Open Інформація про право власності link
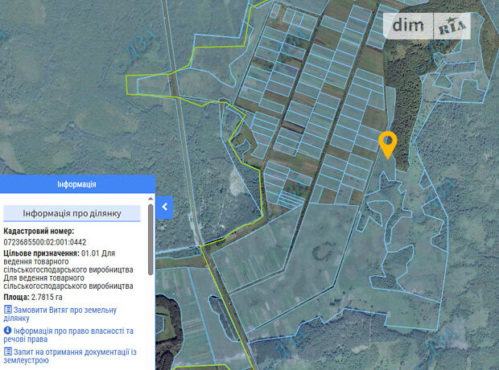The width and height of the screenshot is (499, 370). tap(72, 335)
